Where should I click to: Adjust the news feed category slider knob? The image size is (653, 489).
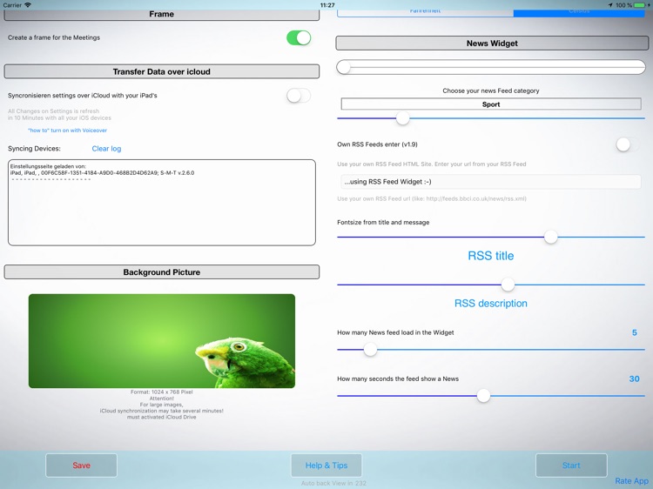point(402,118)
